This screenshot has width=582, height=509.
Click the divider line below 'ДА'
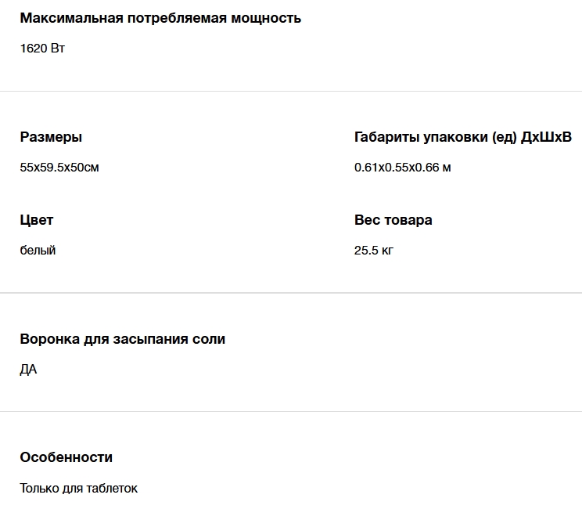point(291,411)
